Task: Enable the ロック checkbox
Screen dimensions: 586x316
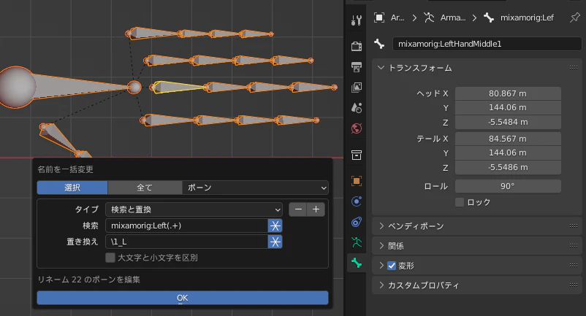Action: click(460, 202)
